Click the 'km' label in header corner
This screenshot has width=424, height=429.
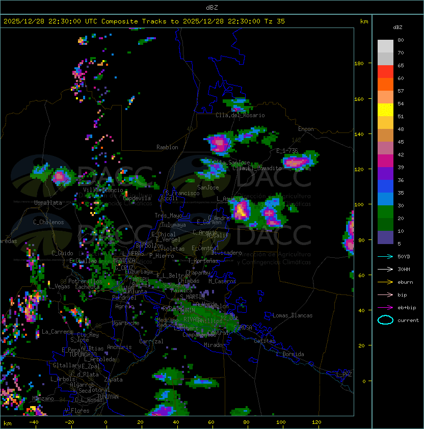point(364,21)
